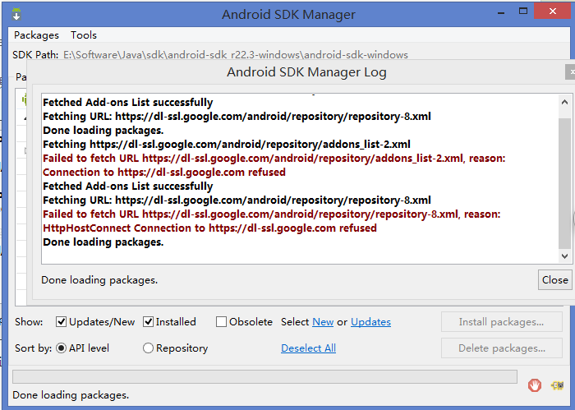Click the log vertical scrollbar thumb
575x410 pixels.
coord(564,183)
